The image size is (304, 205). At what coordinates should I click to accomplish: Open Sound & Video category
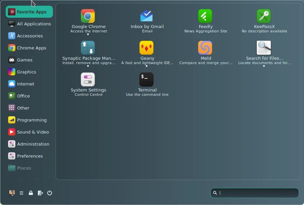29,132
